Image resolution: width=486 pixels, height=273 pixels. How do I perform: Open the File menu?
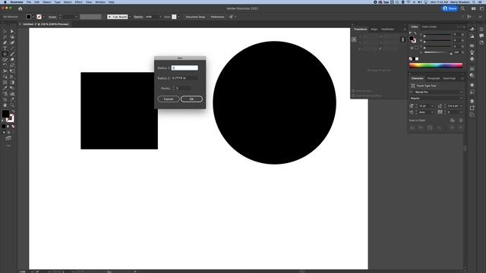coord(29,2)
